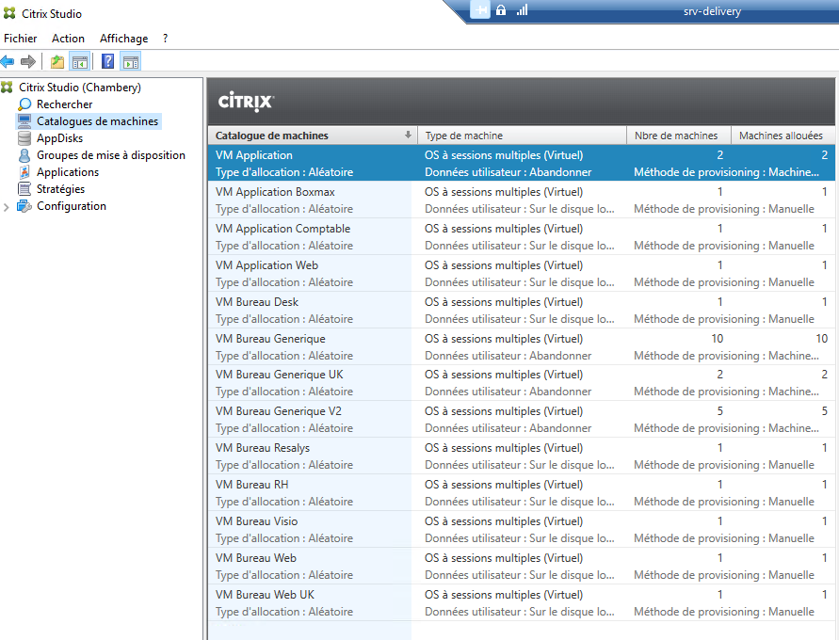Screen dimensions: 839x640
Task: Sort by Catalogue de machines column header
Action: 313,136
